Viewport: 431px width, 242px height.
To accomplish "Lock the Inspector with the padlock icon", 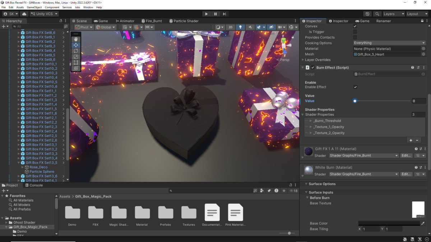I will point(422,21).
